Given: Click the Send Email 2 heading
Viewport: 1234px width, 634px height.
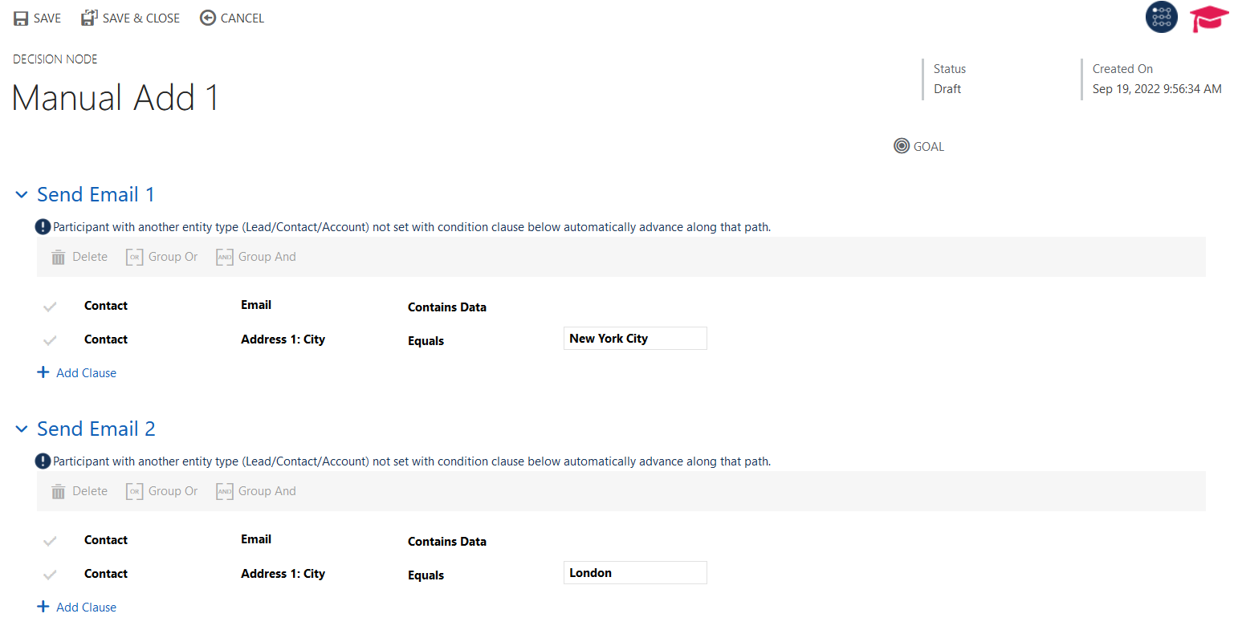Looking at the screenshot, I should 96,429.
